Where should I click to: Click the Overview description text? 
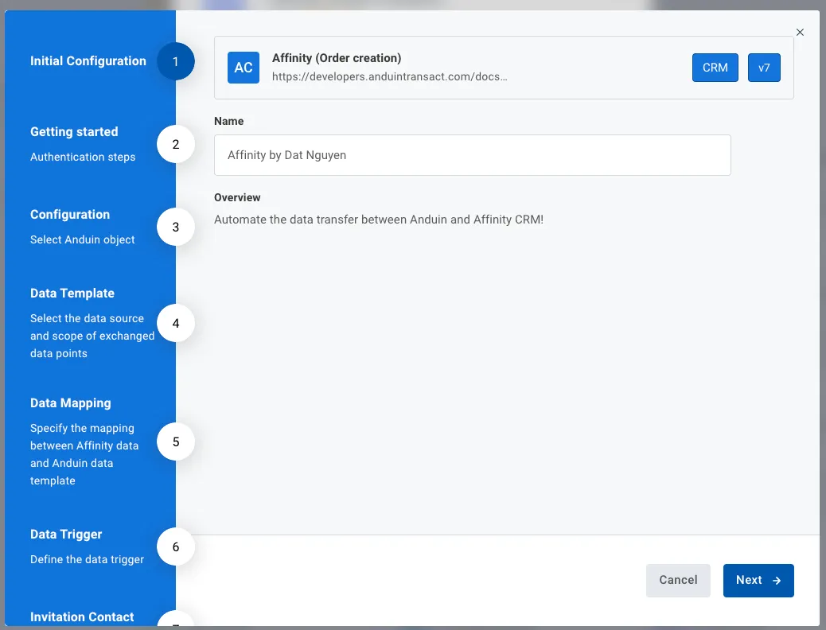click(x=379, y=220)
